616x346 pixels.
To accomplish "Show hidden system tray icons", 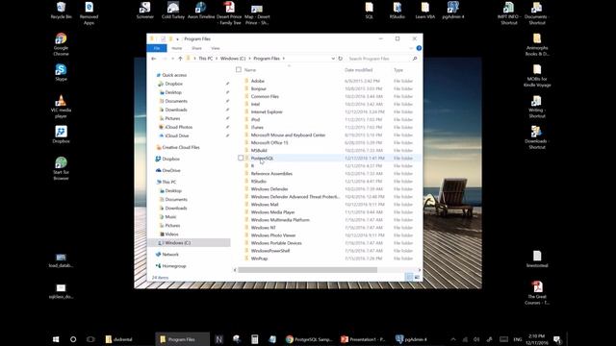I will point(453,339).
